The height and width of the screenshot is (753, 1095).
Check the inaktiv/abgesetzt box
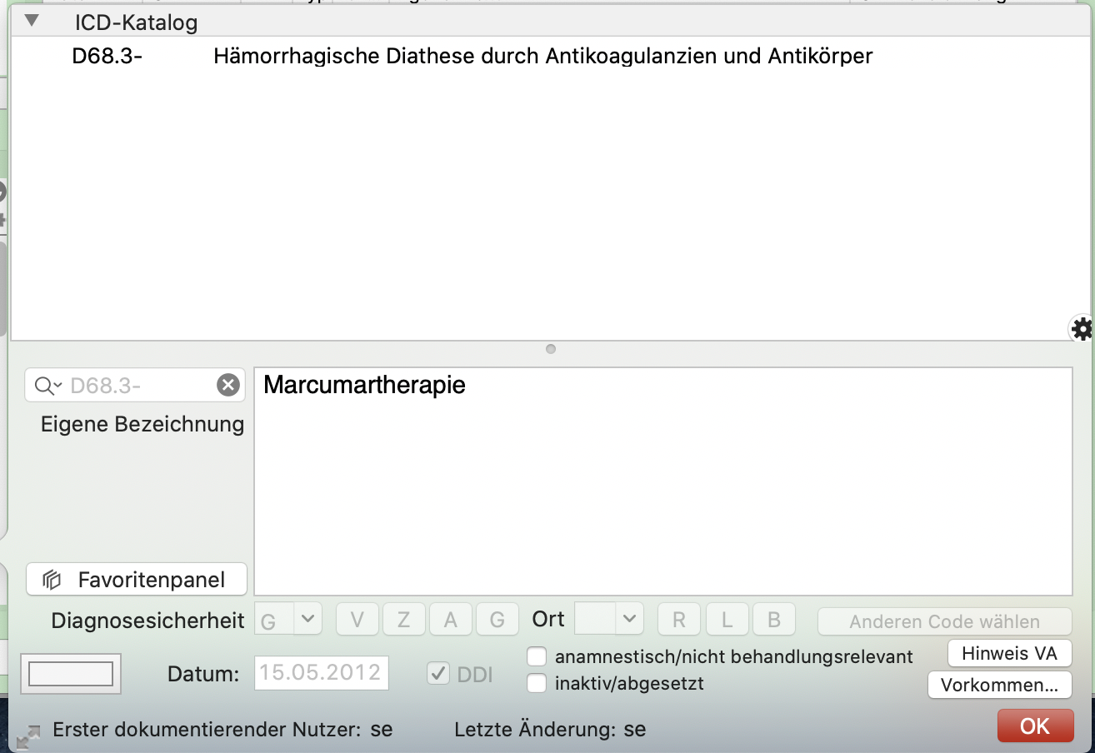coord(537,684)
